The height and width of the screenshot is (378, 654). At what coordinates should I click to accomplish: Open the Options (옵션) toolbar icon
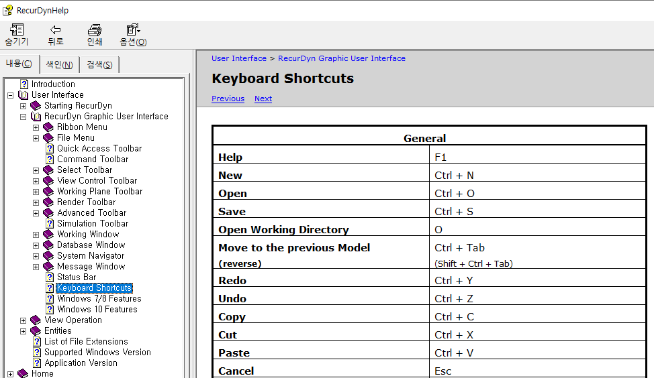coord(133,30)
